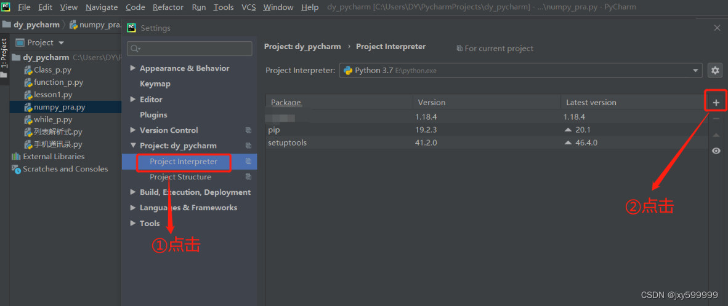728x306 pixels.
Task: Click the lesson1.py file icon
Action: click(x=28, y=95)
